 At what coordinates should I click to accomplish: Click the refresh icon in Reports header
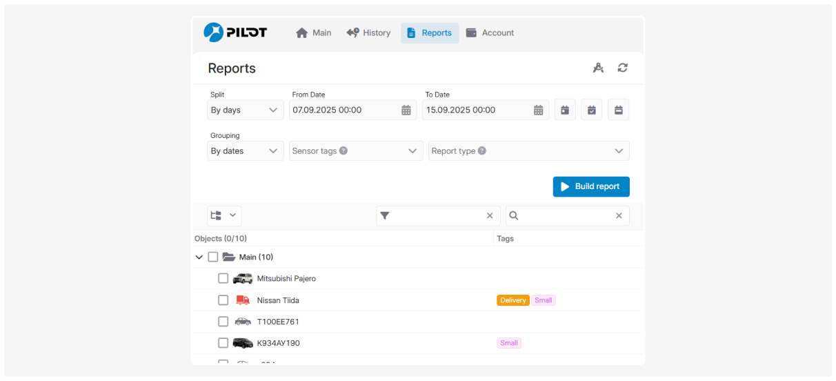click(623, 68)
